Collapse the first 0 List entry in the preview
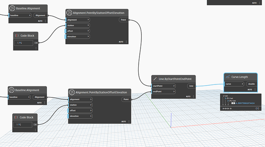The image size is (265, 147). [225, 98]
